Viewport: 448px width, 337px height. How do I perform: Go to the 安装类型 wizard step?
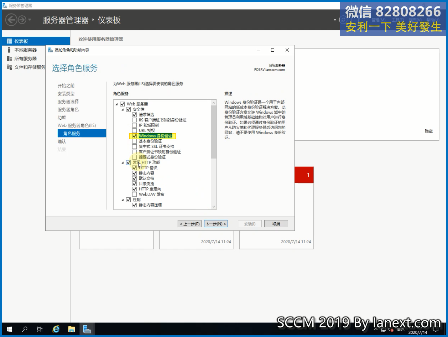click(66, 94)
